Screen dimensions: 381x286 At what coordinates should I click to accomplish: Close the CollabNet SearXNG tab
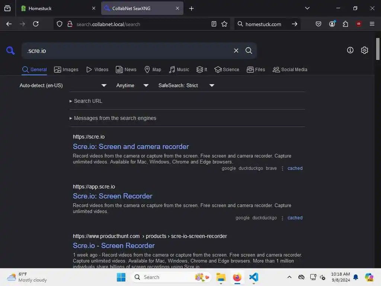pos(177,8)
